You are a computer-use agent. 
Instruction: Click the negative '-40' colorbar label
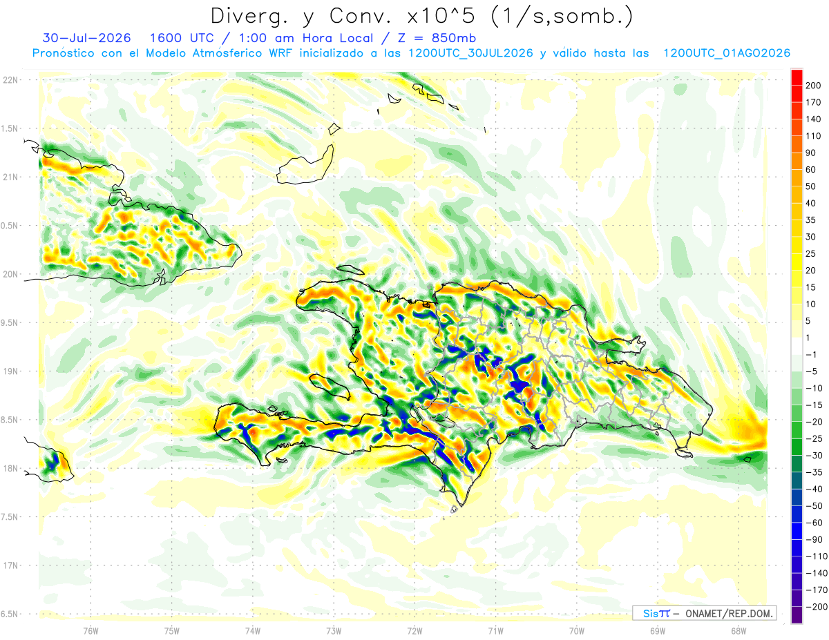point(816,489)
